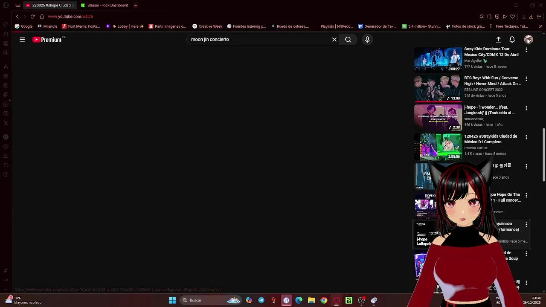
Task: Open options for 120425 #StrayKids video
Action: coord(526,137)
